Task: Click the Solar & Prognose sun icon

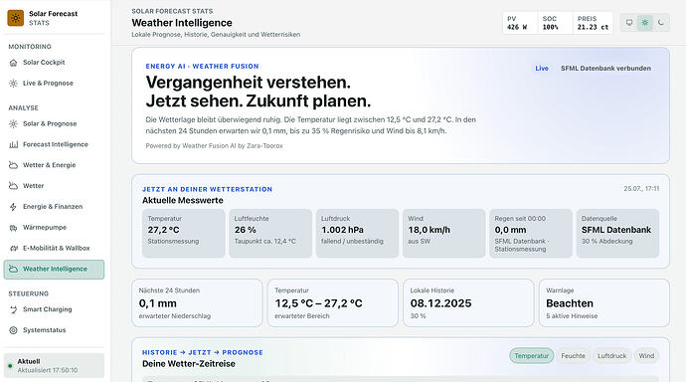Action: point(14,123)
